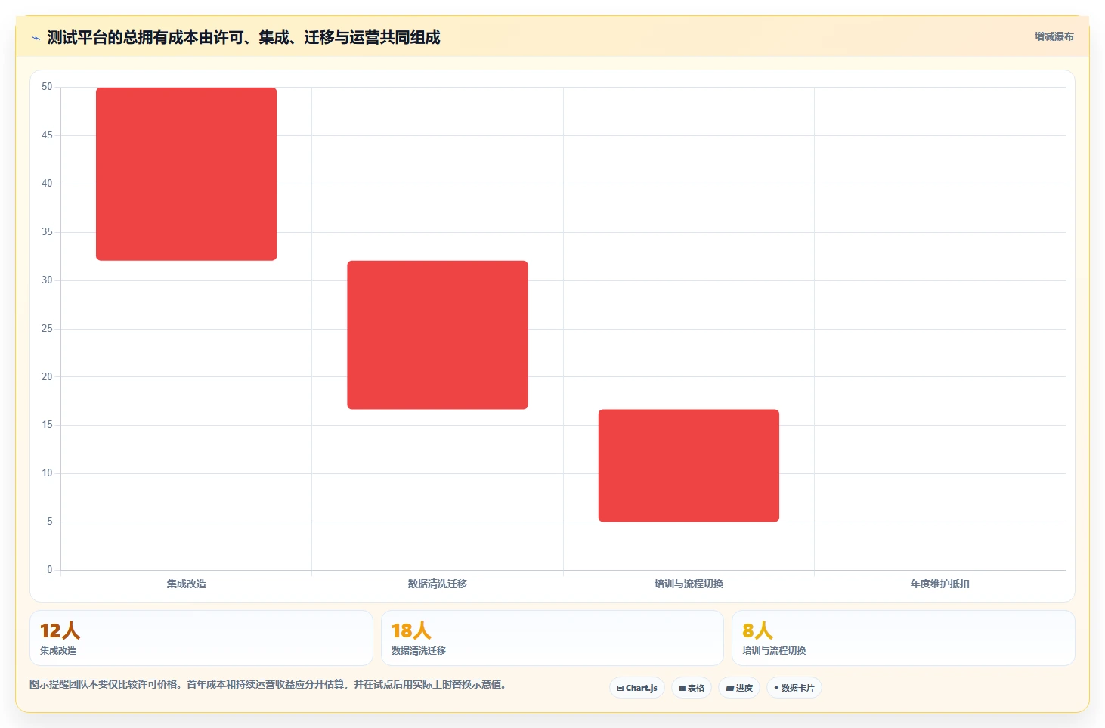
Task: Click the y-axis tick label 50
Action: tap(47, 87)
